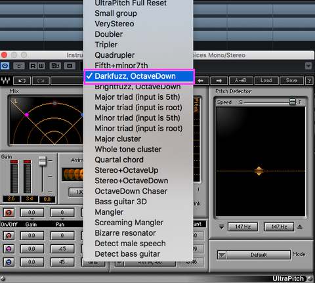The width and height of the screenshot is (315, 283).
Task: Click the output gain value 0.0 field
Action: pos(47,199)
